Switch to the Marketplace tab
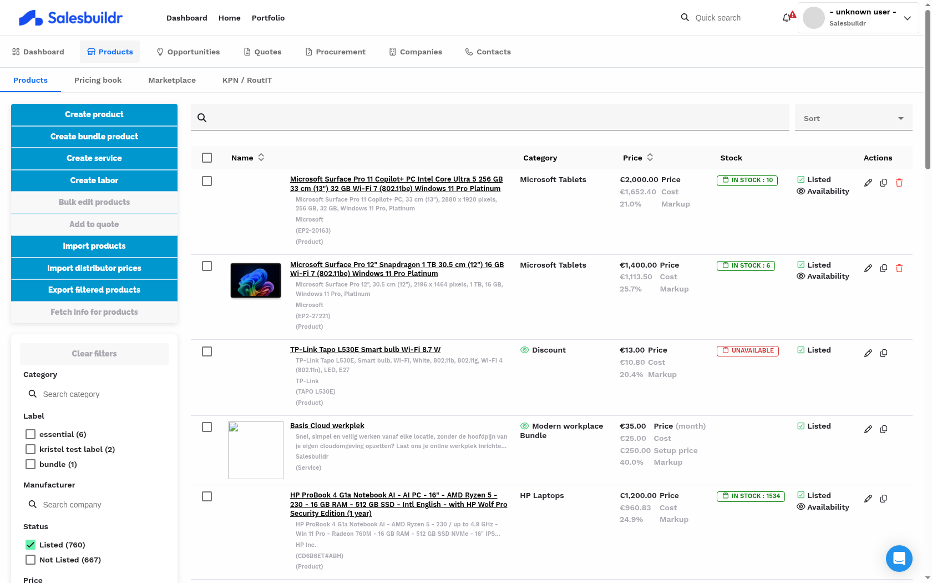This screenshot has height=583, width=932. (x=172, y=80)
